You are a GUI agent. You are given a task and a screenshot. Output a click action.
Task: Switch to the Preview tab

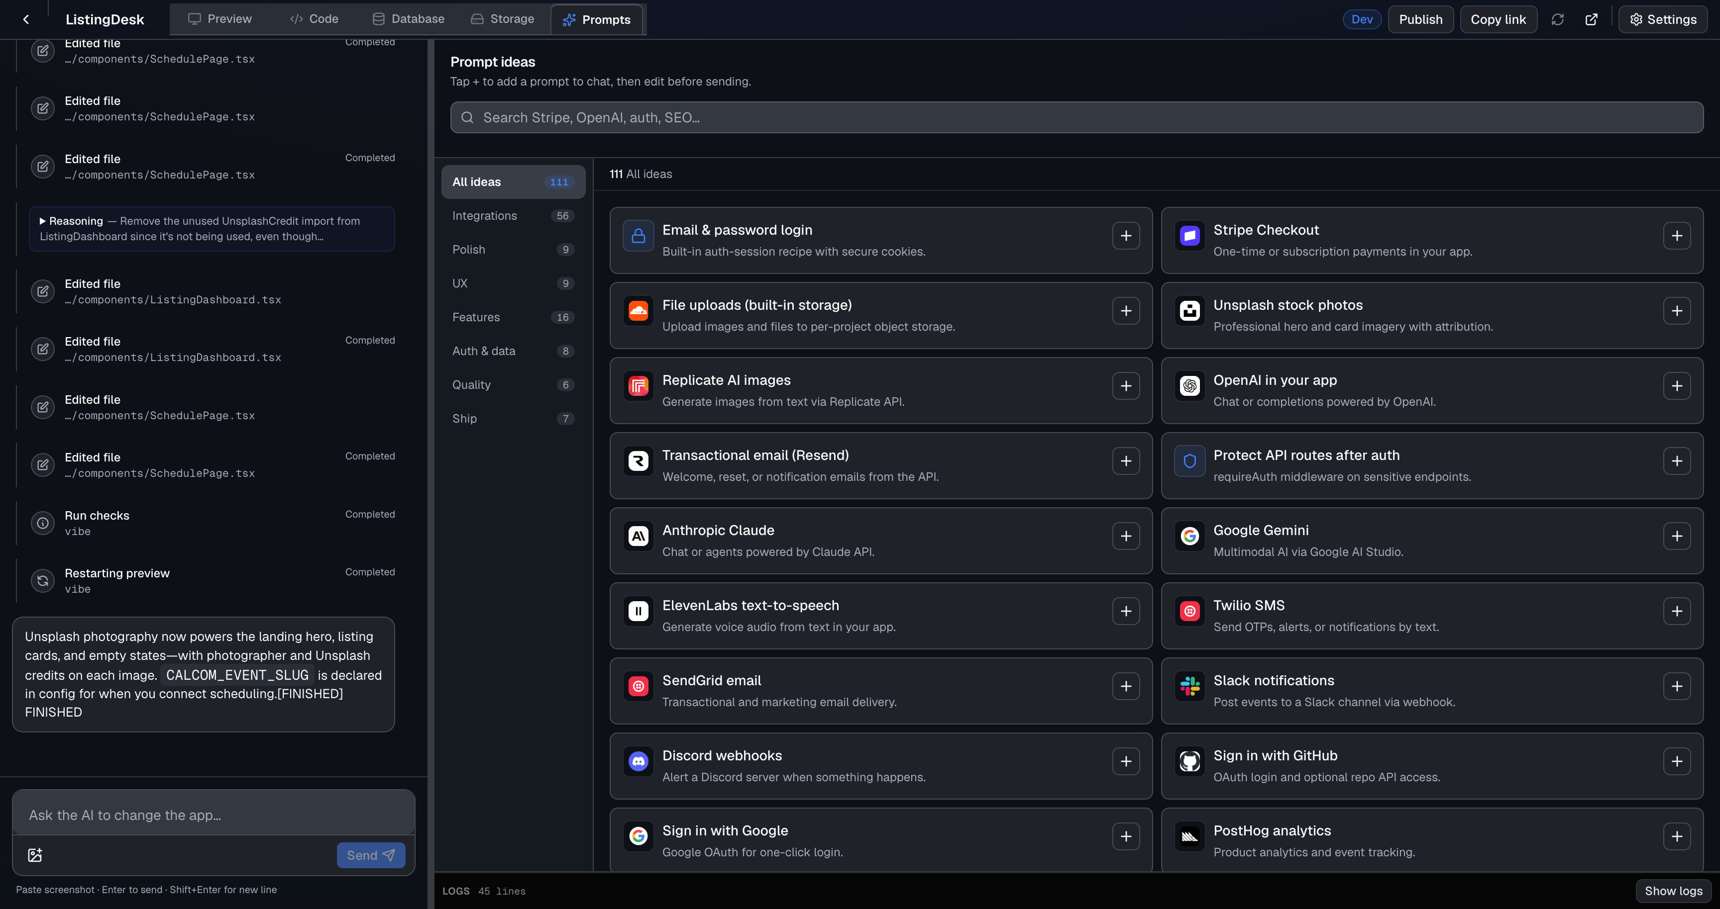click(219, 19)
